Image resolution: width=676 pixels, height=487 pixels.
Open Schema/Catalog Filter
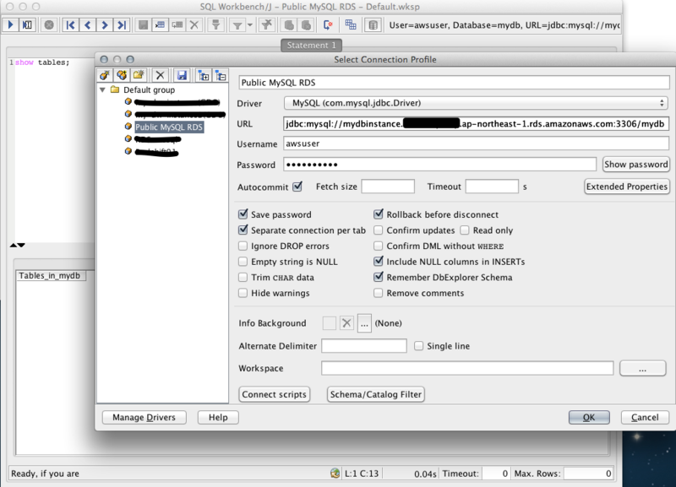[x=375, y=394]
